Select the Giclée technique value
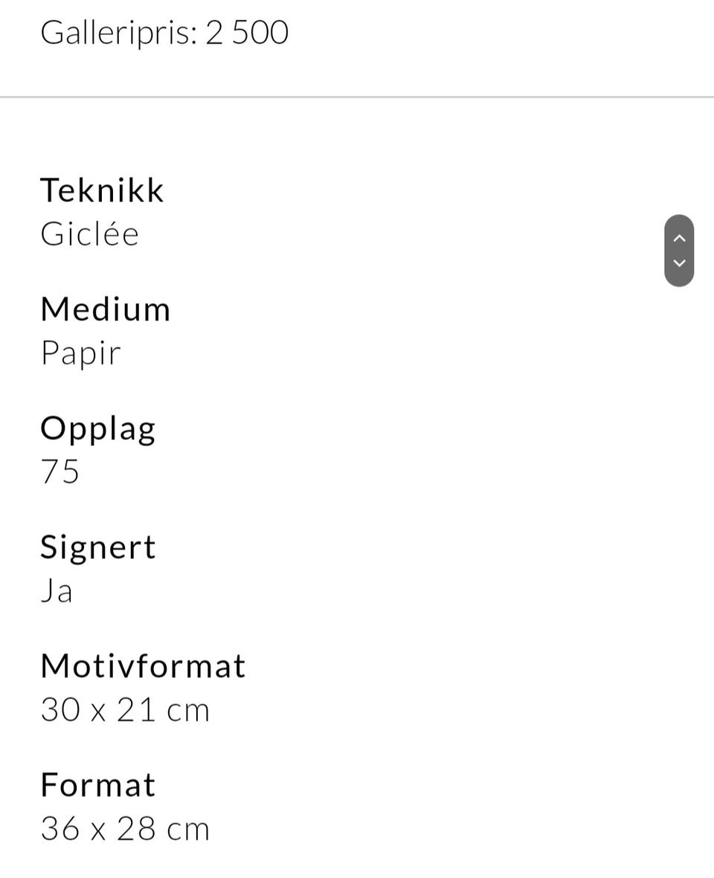Image resolution: width=714 pixels, height=878 pixels. point(89,235)
